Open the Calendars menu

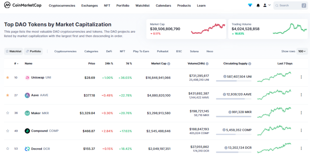click(x=163, y=5)
